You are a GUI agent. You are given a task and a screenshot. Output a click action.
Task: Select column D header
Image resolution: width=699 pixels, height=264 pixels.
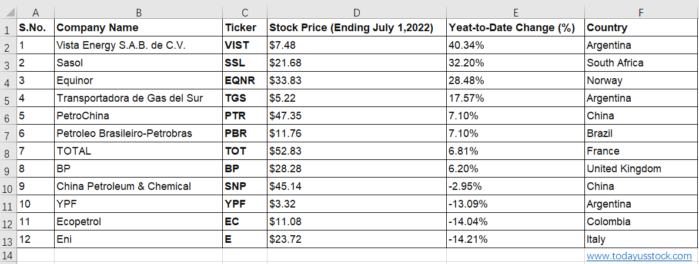point(357,12)
